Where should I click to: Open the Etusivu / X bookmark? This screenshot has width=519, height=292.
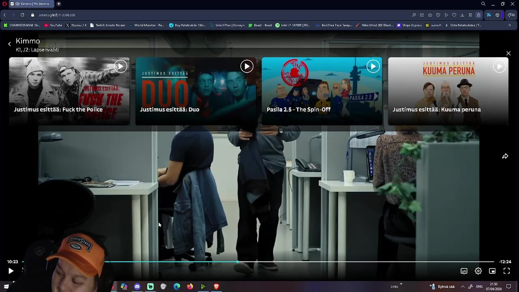[x=76, y=25]
